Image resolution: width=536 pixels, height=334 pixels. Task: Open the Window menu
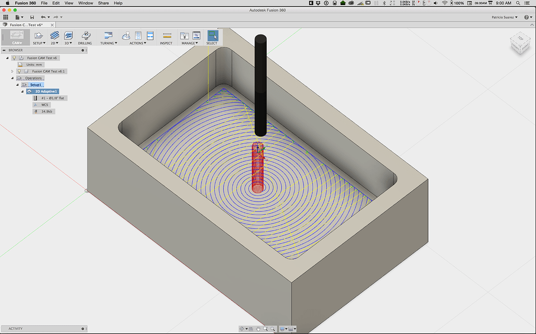(x=85, y=3)
